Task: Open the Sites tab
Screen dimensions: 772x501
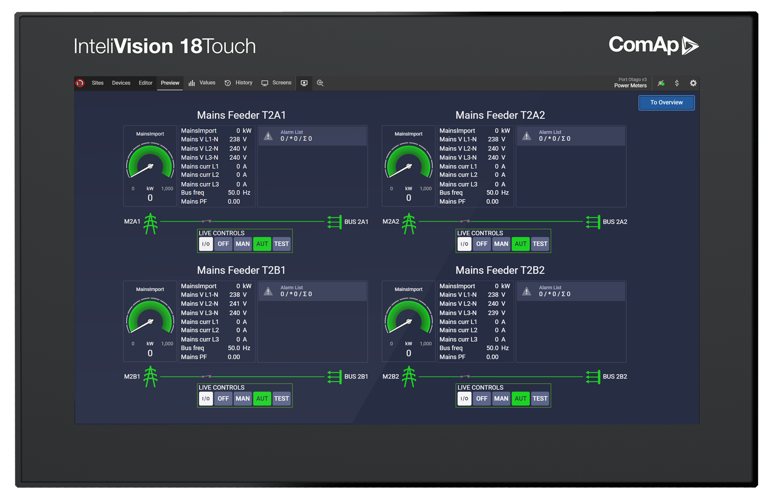Action: click(x=98, y=83)
